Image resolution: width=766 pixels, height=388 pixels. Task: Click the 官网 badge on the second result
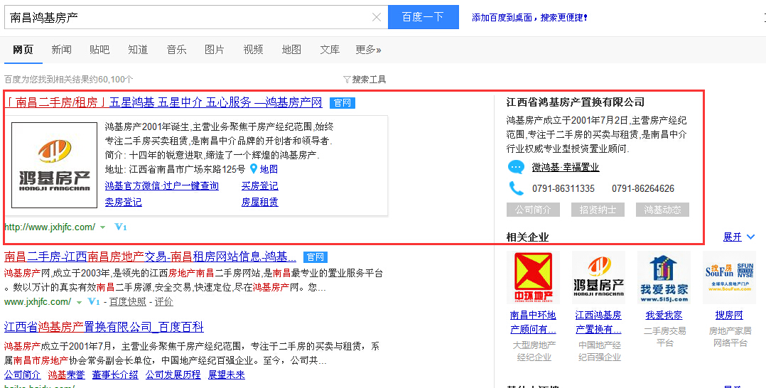pos(315,257)
